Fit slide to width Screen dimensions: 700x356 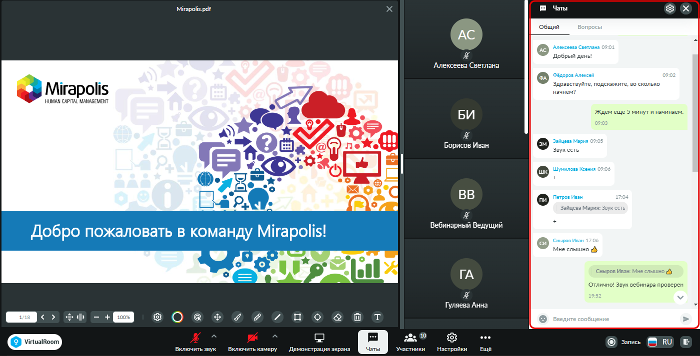pos(80,317)
